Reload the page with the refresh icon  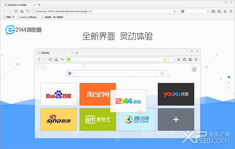pos(16,11)
